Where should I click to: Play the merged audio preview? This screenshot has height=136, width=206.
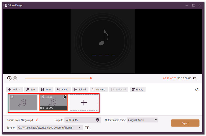pyautogui.click(x=9, y=78)
